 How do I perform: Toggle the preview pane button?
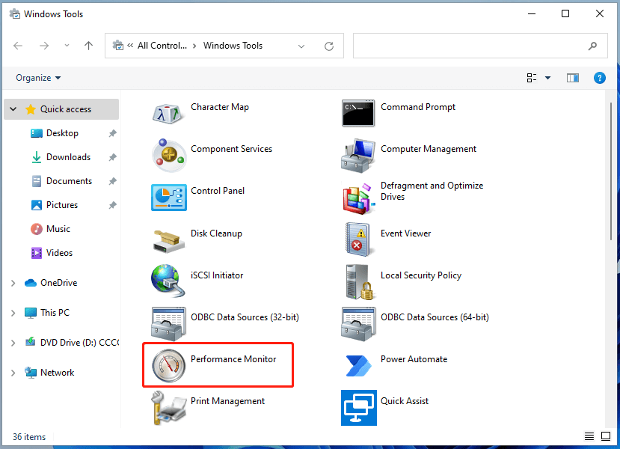(573, 78)
